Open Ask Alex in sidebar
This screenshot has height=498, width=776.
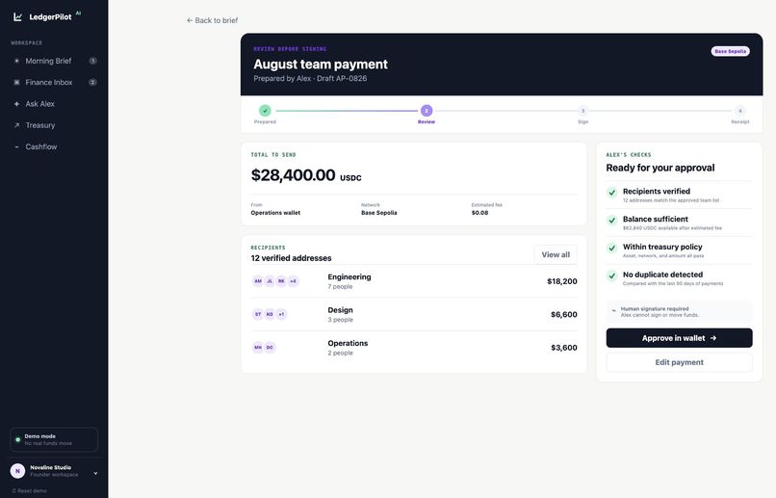(54, 104)
